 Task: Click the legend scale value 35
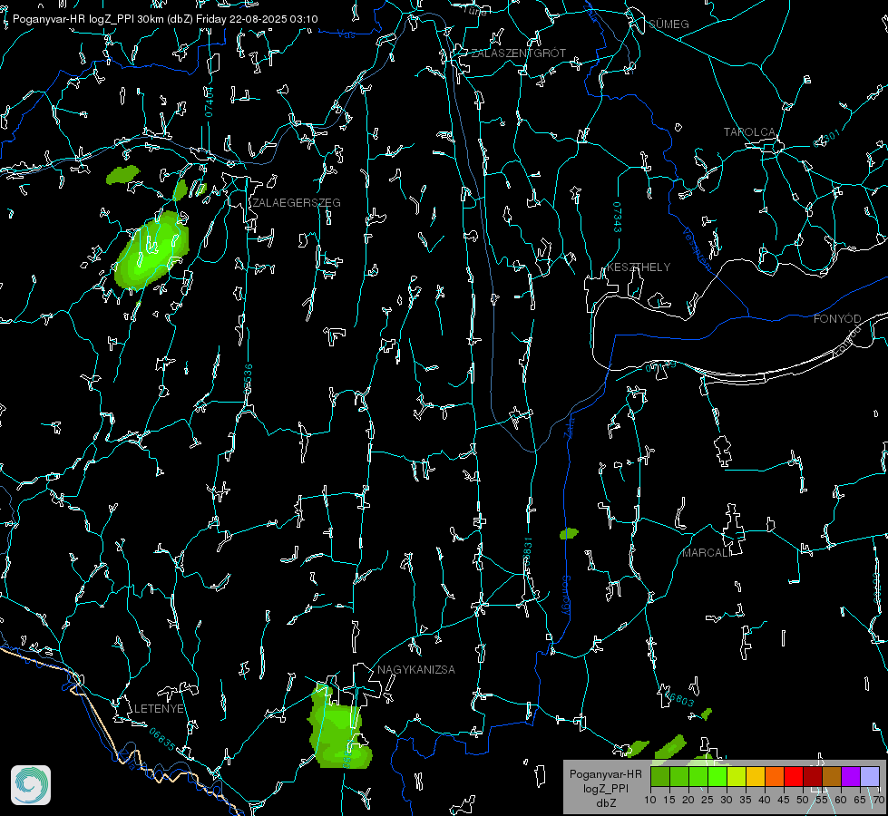(746, 800)
